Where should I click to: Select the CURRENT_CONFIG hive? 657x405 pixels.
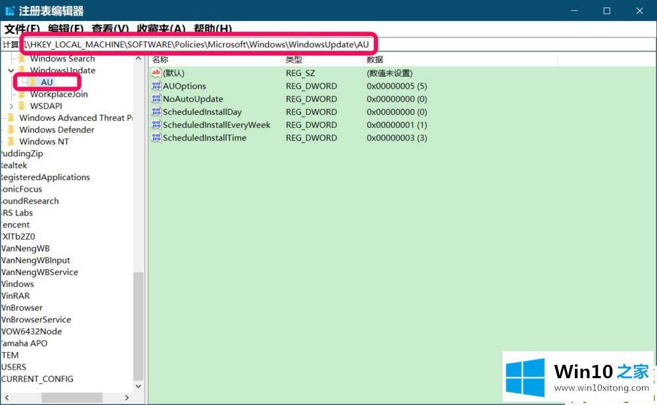(37, 379)
